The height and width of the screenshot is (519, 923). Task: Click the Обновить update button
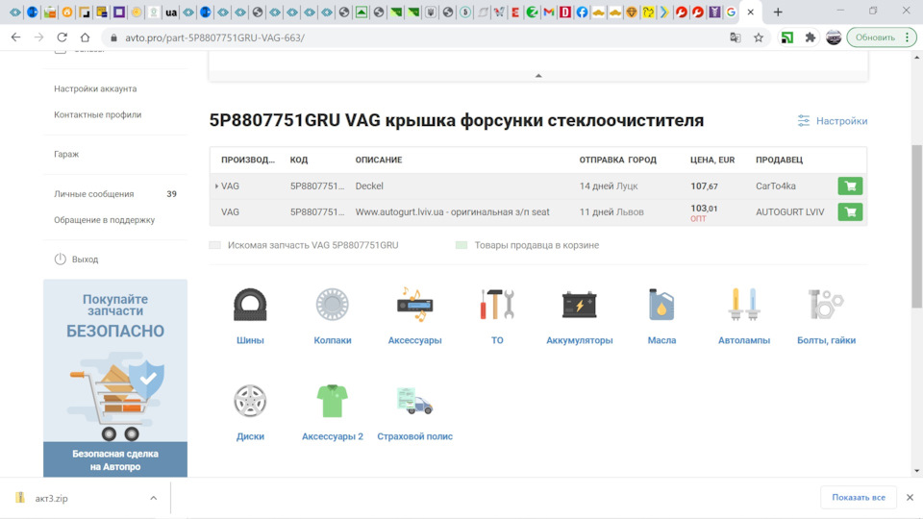875,37
